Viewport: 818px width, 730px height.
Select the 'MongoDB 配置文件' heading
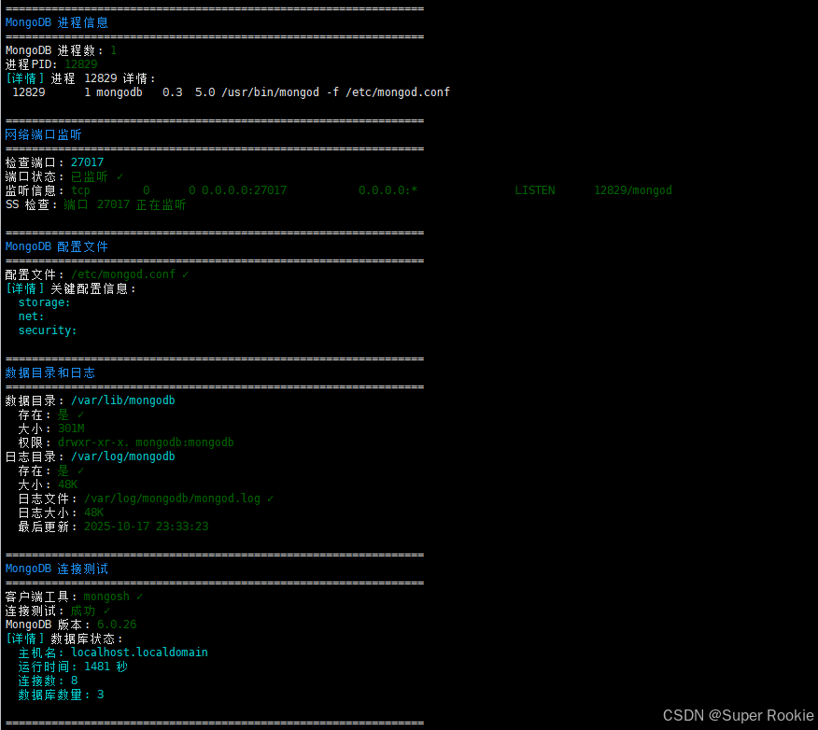click(56, 246)
